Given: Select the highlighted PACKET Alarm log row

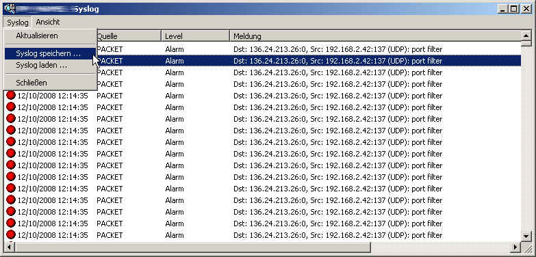Looking at the screenshot, I should pyautogui.click(x=263, y=61).
